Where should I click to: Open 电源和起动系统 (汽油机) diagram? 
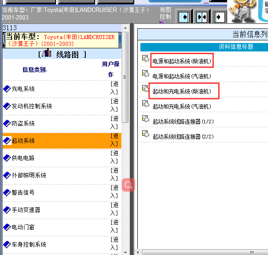click(x=182, y=76)
